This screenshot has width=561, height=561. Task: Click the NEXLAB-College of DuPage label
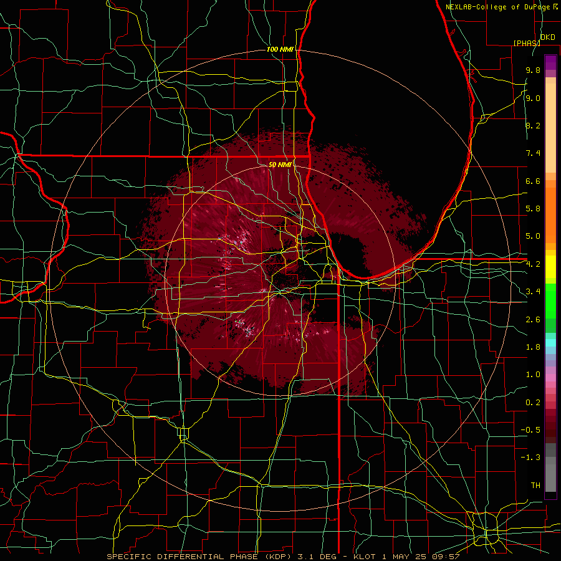501,7
